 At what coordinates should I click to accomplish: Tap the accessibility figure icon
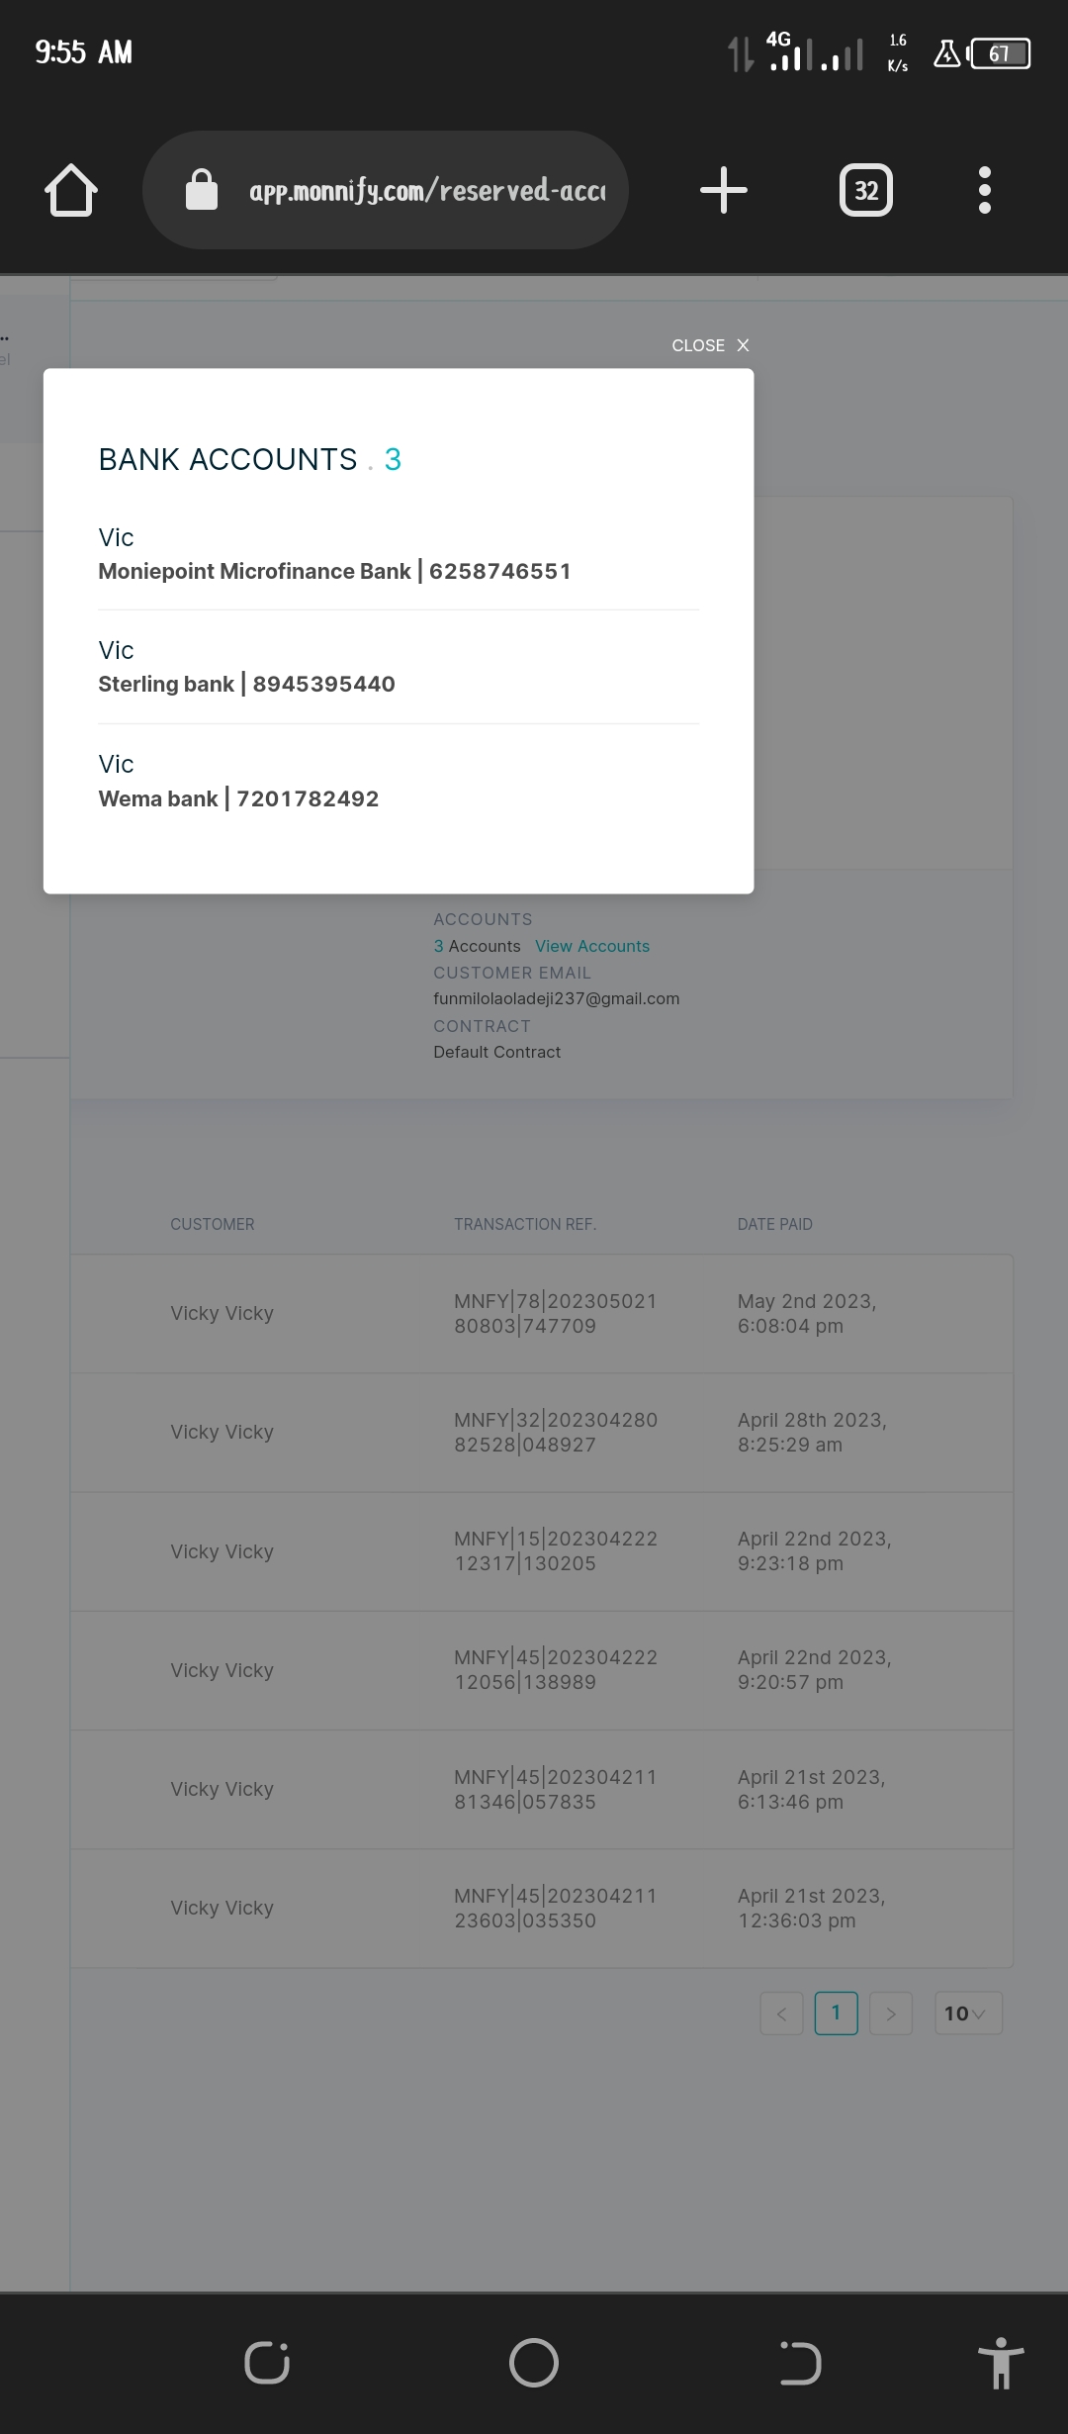tap(1000, 2363)
